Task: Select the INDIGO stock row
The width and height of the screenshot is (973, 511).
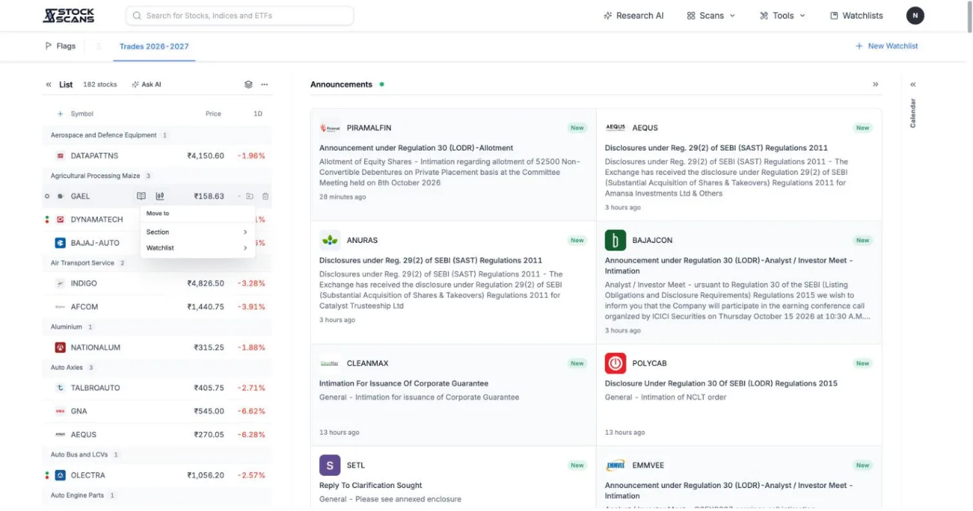Action: point(157,284)
